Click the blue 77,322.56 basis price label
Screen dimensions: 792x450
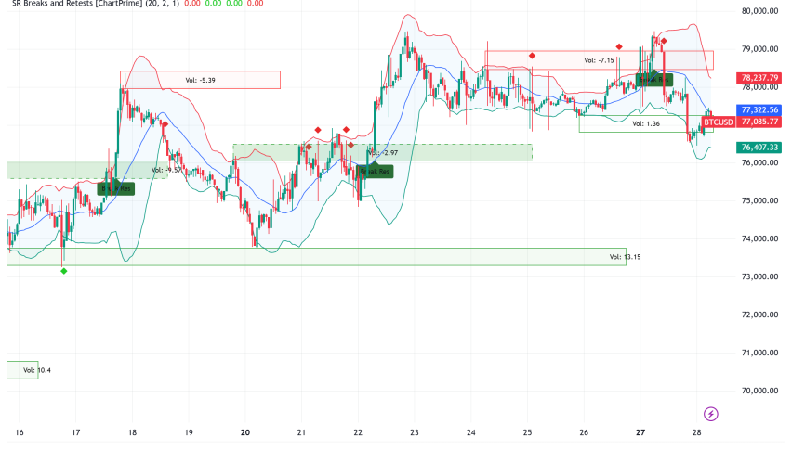click(760, 109)
